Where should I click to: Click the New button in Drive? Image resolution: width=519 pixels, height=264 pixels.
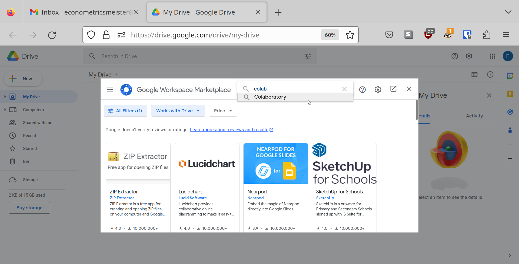tap(23, 79)
